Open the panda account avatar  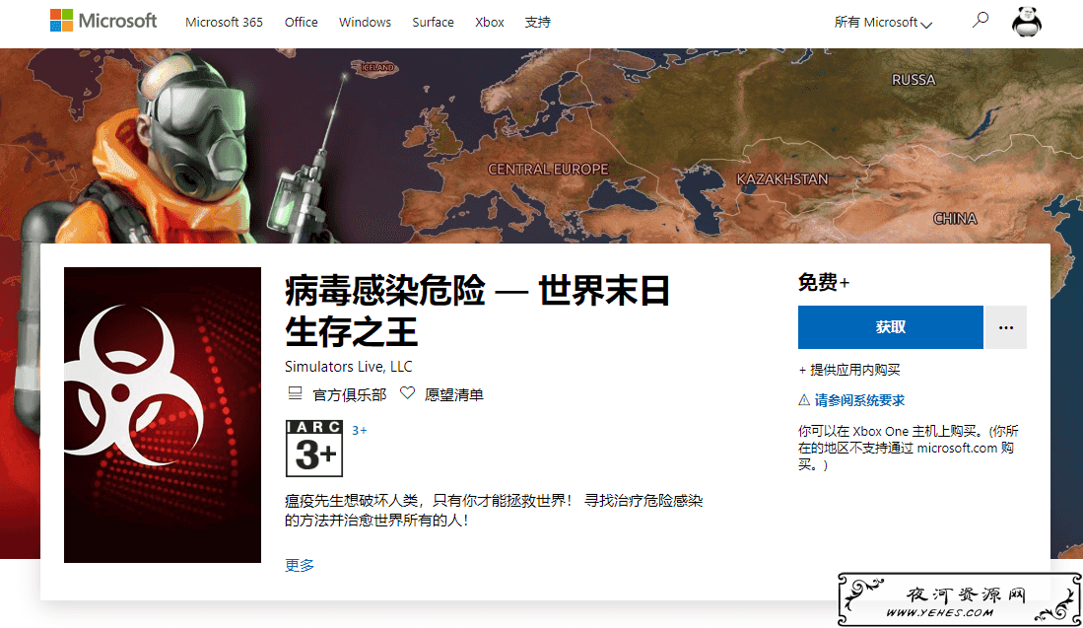pos(1027,22)
